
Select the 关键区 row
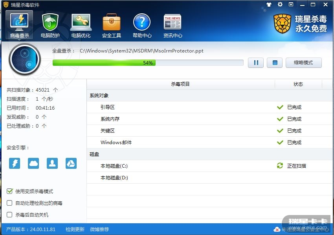click(x=209, y=130)
